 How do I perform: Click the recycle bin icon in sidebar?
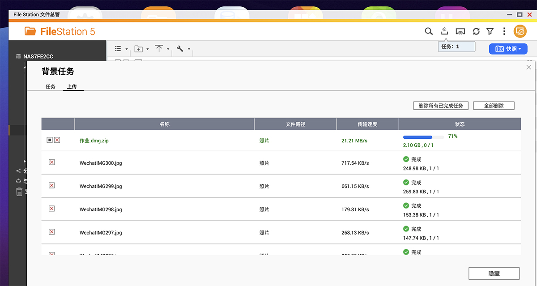click(19, 192)
